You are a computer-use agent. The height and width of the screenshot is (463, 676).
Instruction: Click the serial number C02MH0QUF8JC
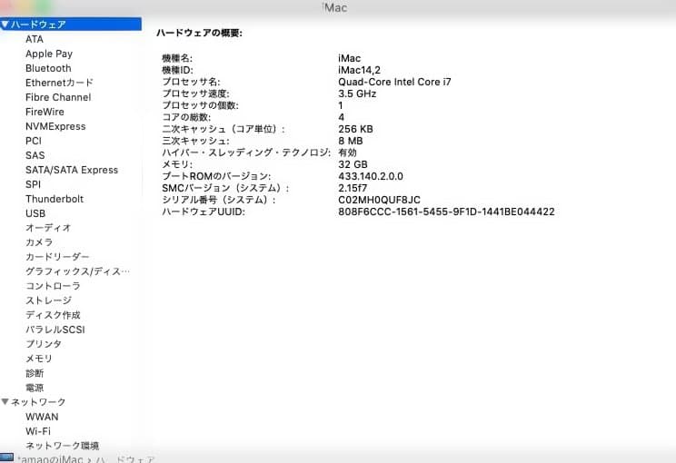point(379,200)
